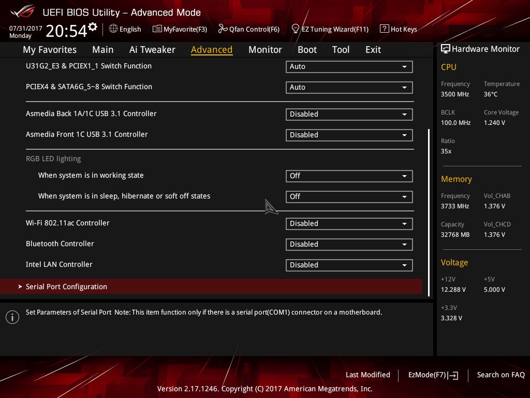This screenshot has height=398, width=530.
Task: Open RGB lighting working state dropdown
Action: [x=349, y=176]
